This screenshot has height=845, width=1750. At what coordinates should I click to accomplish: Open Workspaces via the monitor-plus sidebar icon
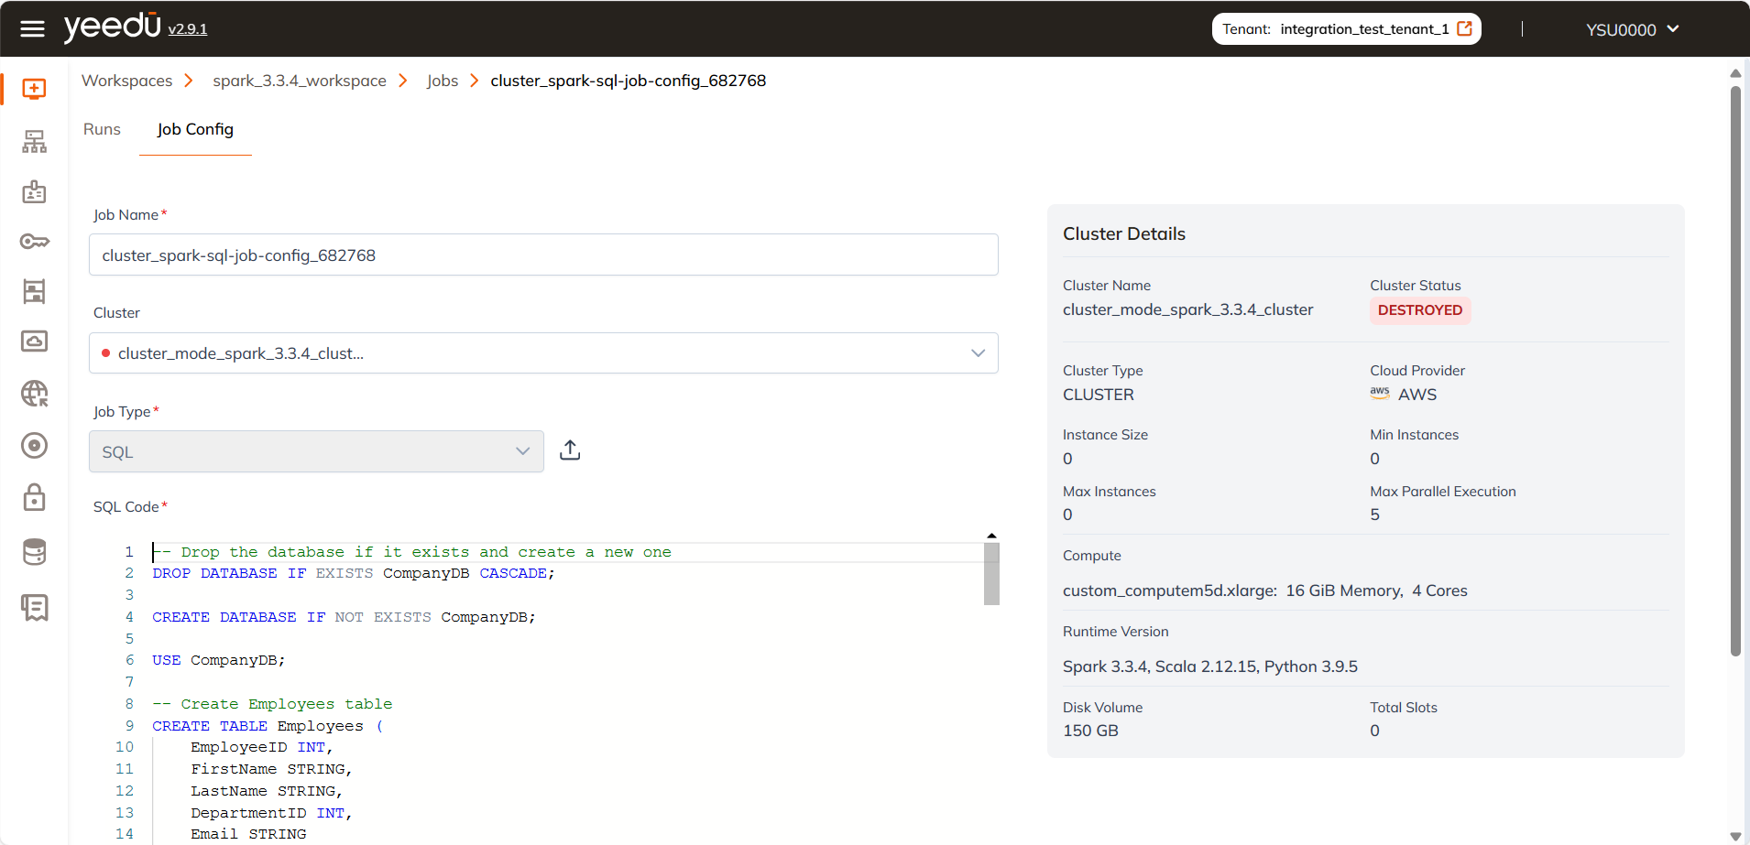point(33,89)
